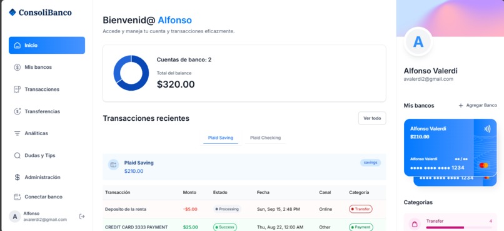Click the small A avatar in the sidebar footer
The image size is (504, 231).
click(x=14, y=217)
